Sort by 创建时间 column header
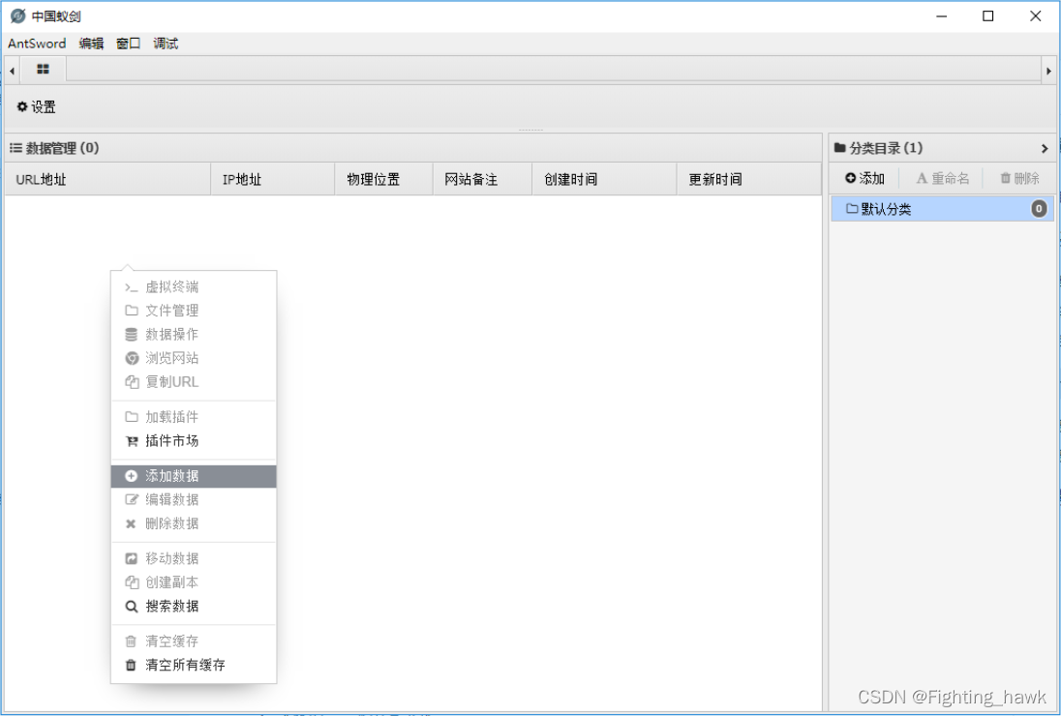The image size is (1061, 716). click(604, 179)
